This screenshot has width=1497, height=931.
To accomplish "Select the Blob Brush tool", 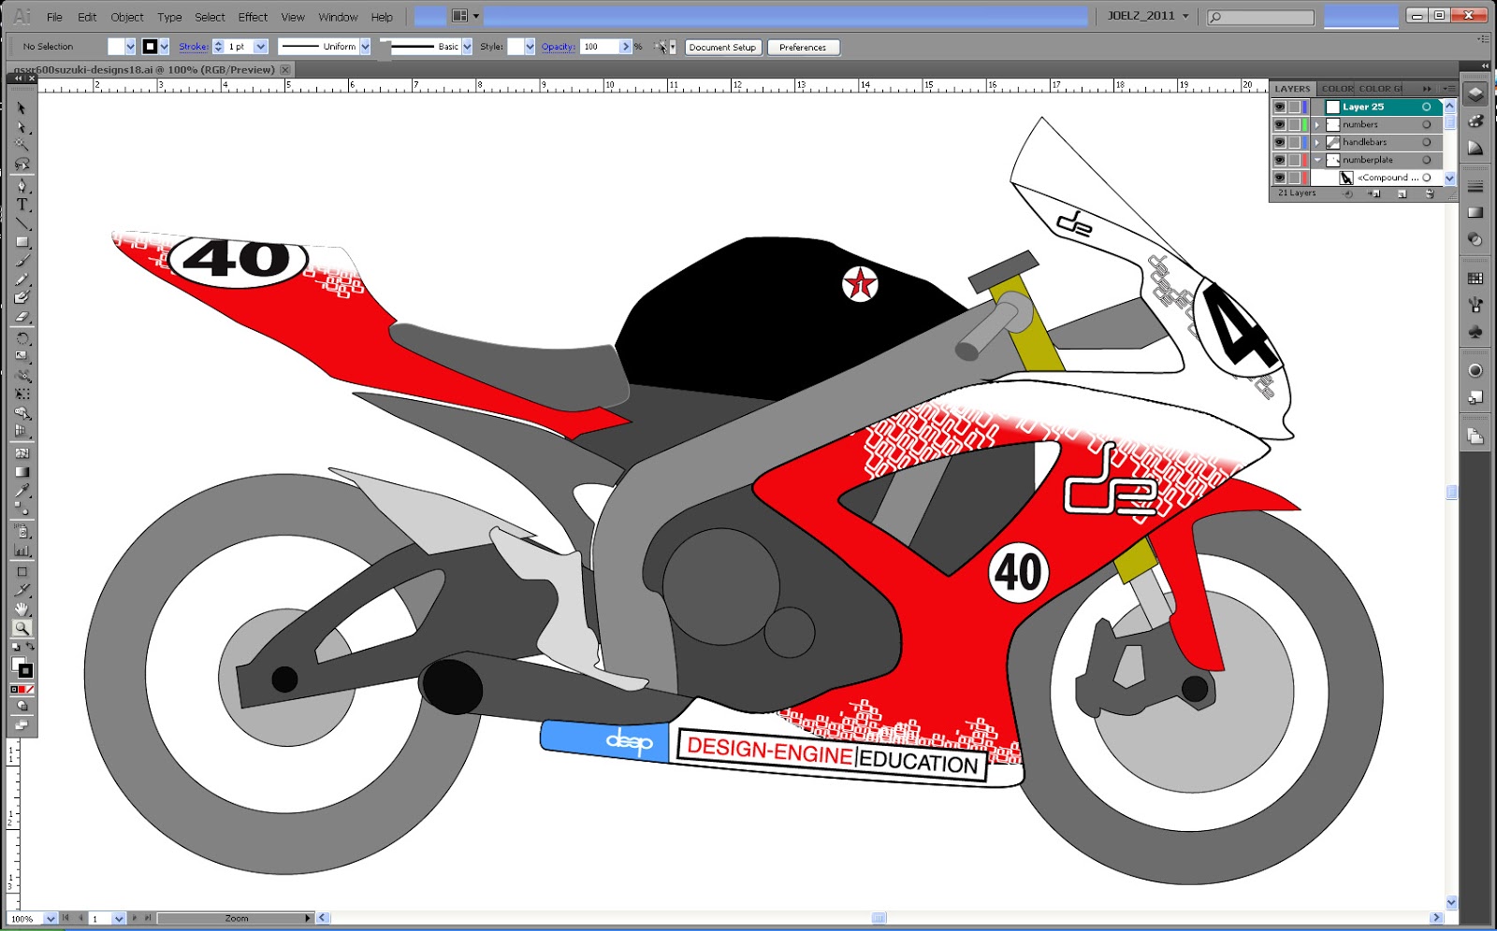I will (x=22, y=298).
